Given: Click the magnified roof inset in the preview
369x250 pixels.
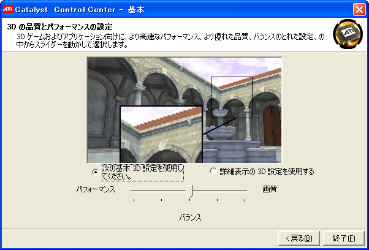Looking at the screenshot, I should 161,134.
